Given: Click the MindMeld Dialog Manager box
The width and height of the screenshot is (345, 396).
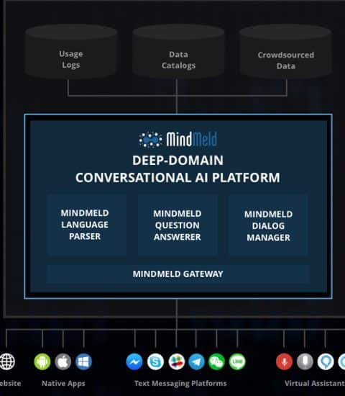Looking at the screenshot, I should 268,225.
